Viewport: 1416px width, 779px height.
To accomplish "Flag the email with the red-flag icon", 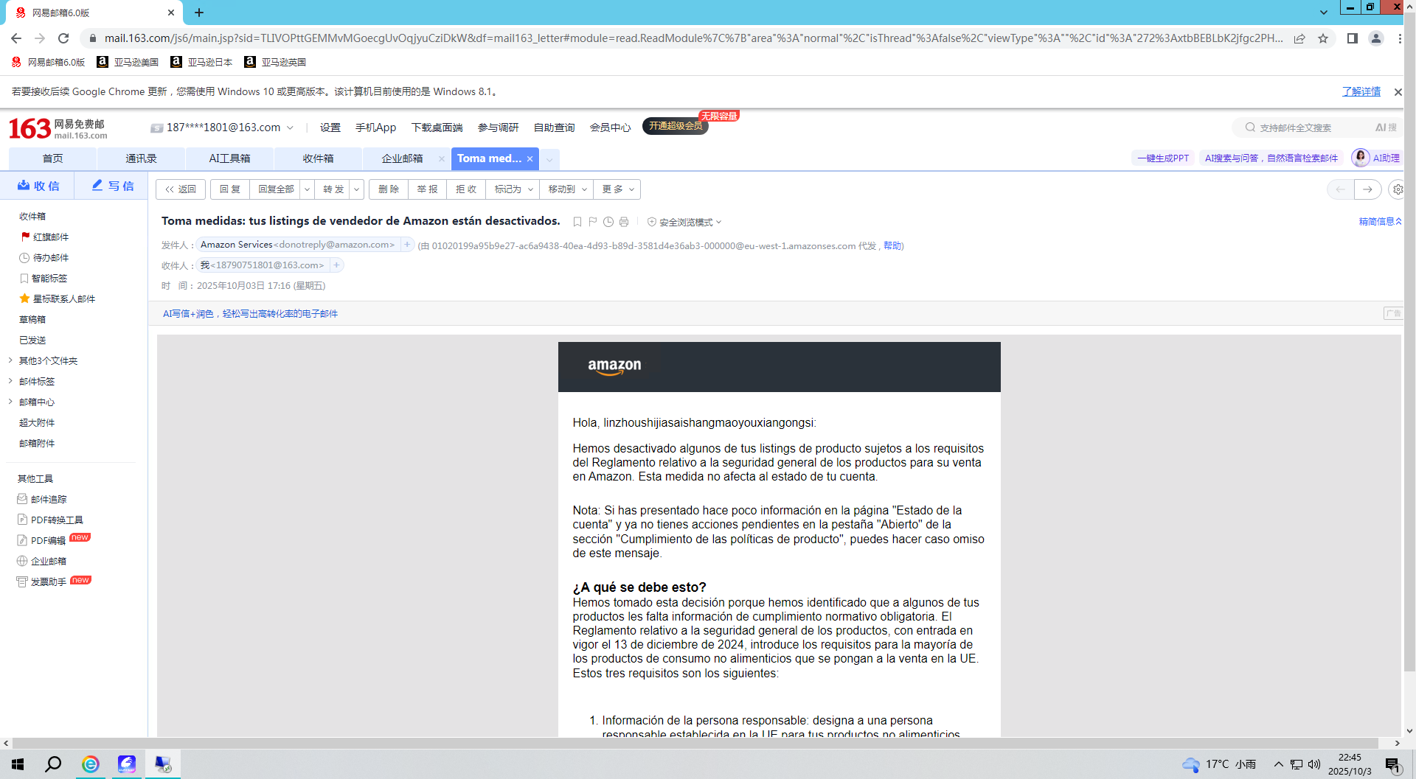I will point(593,222).
